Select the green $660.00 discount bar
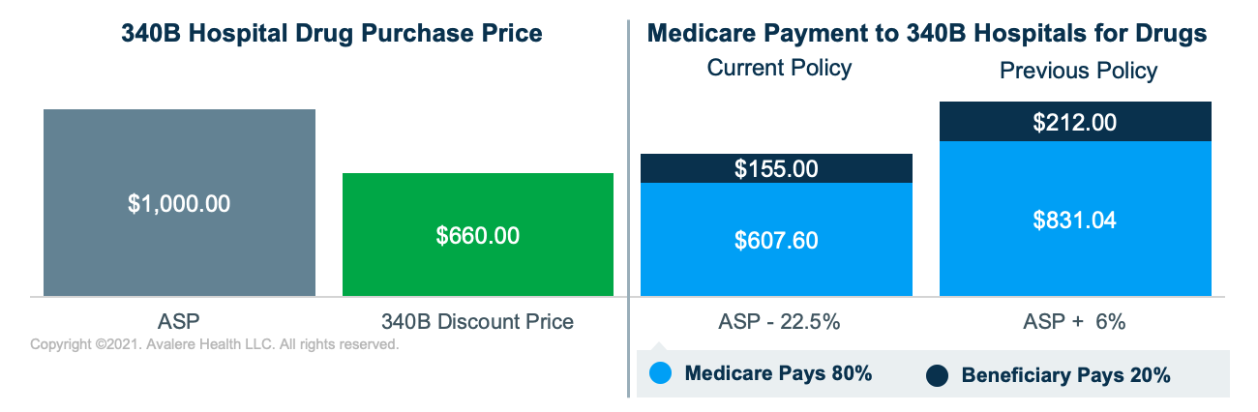1258x412 pixels. tap(478, 235)
